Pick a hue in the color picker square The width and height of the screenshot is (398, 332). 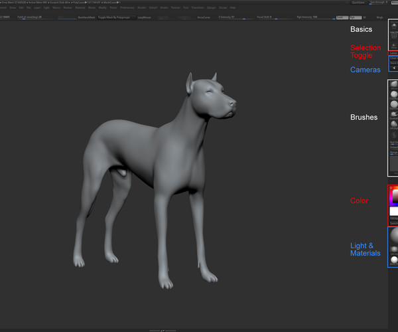[x=394, y=196]
